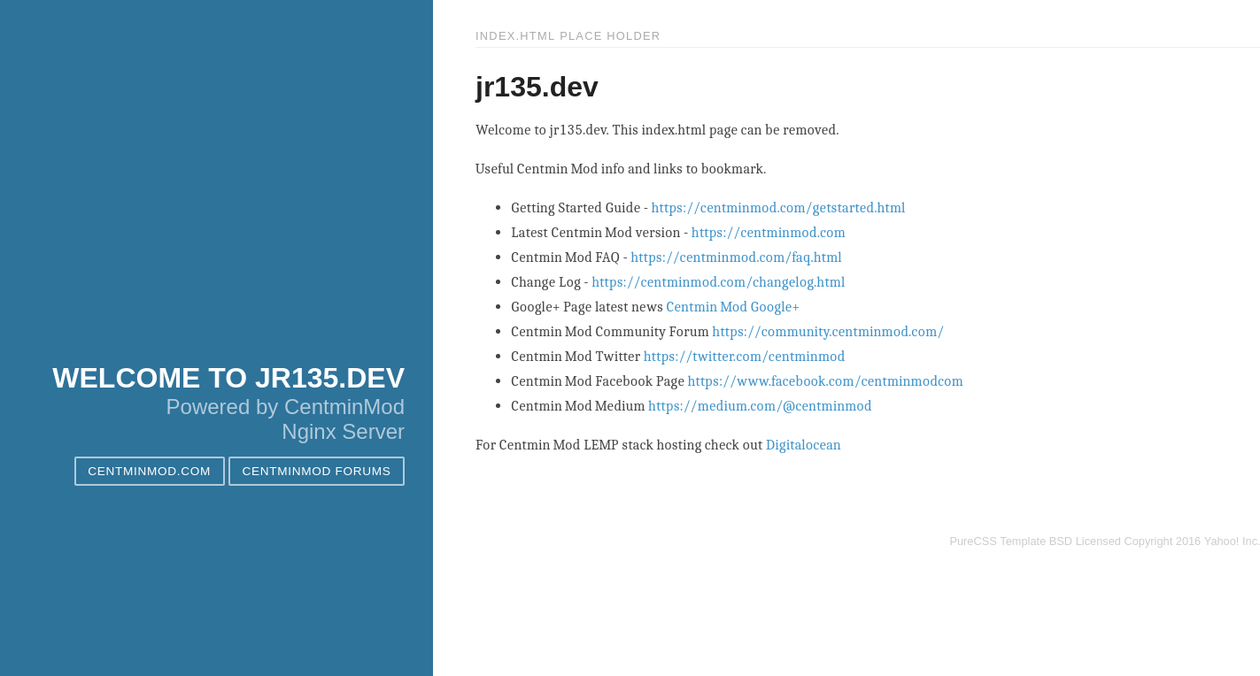Click the WELCOME TO JR135.DEV title

point(228,378)
